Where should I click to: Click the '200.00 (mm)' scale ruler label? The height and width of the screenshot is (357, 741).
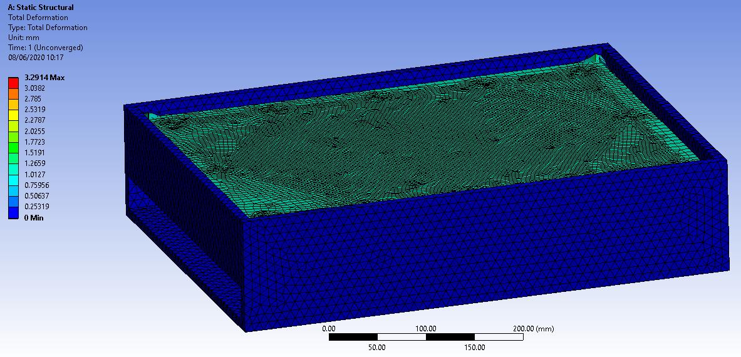(x=533, y=329)
